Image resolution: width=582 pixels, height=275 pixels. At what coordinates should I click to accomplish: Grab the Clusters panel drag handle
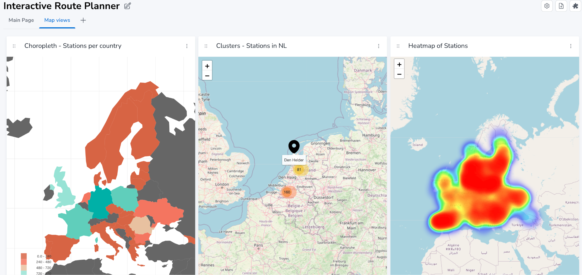click(206, 46)
